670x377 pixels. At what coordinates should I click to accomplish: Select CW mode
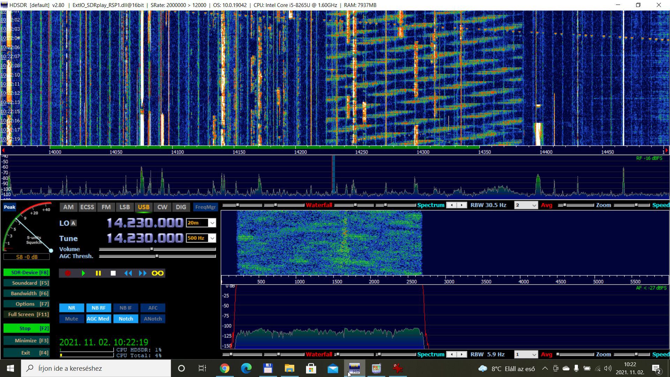pyautogui.click(x=162, y=207)
